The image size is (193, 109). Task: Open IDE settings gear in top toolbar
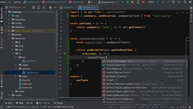point(190,2)
